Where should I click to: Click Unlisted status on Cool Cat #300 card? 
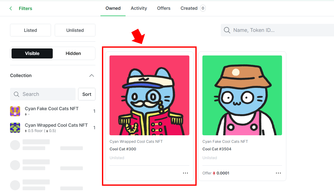(117, 158)
